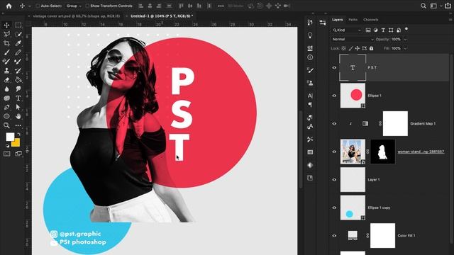
Task: Open the Opacity slider dropdown arrow
Action: 405,40
